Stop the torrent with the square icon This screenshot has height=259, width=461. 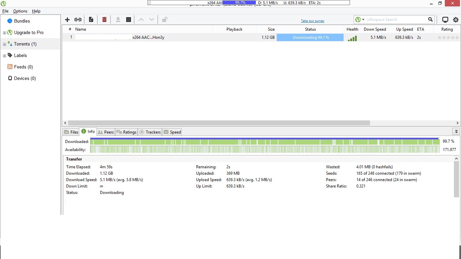pyautogui.click(x=129, y=20)
